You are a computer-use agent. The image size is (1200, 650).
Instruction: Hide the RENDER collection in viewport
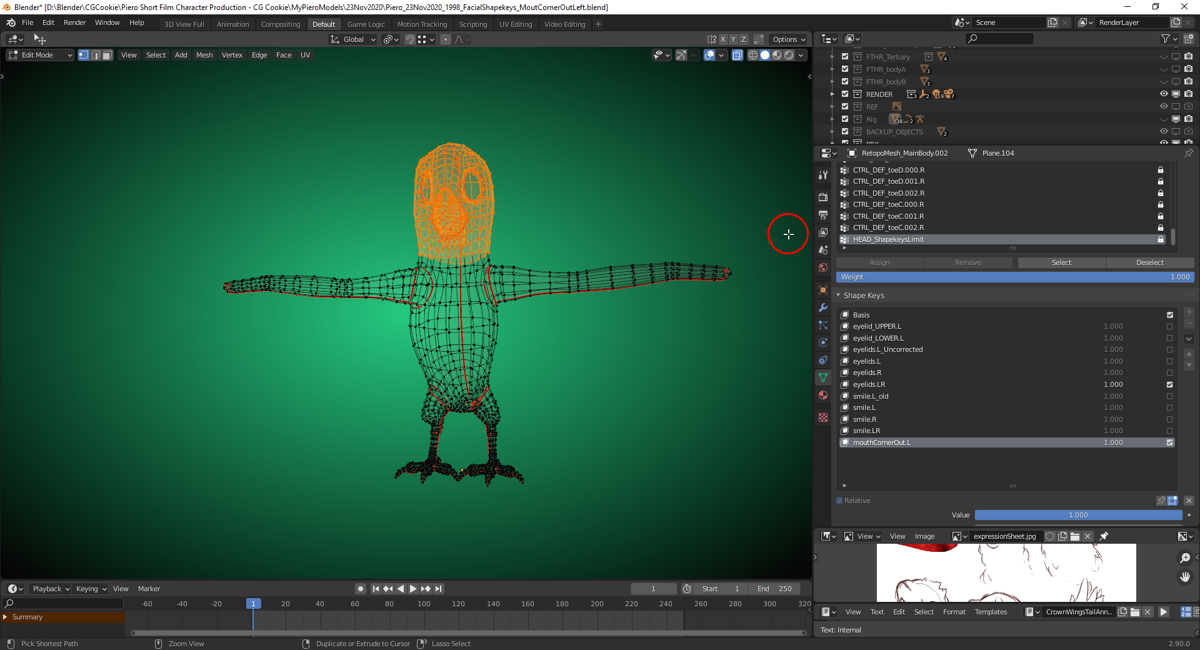point(1164,94)
